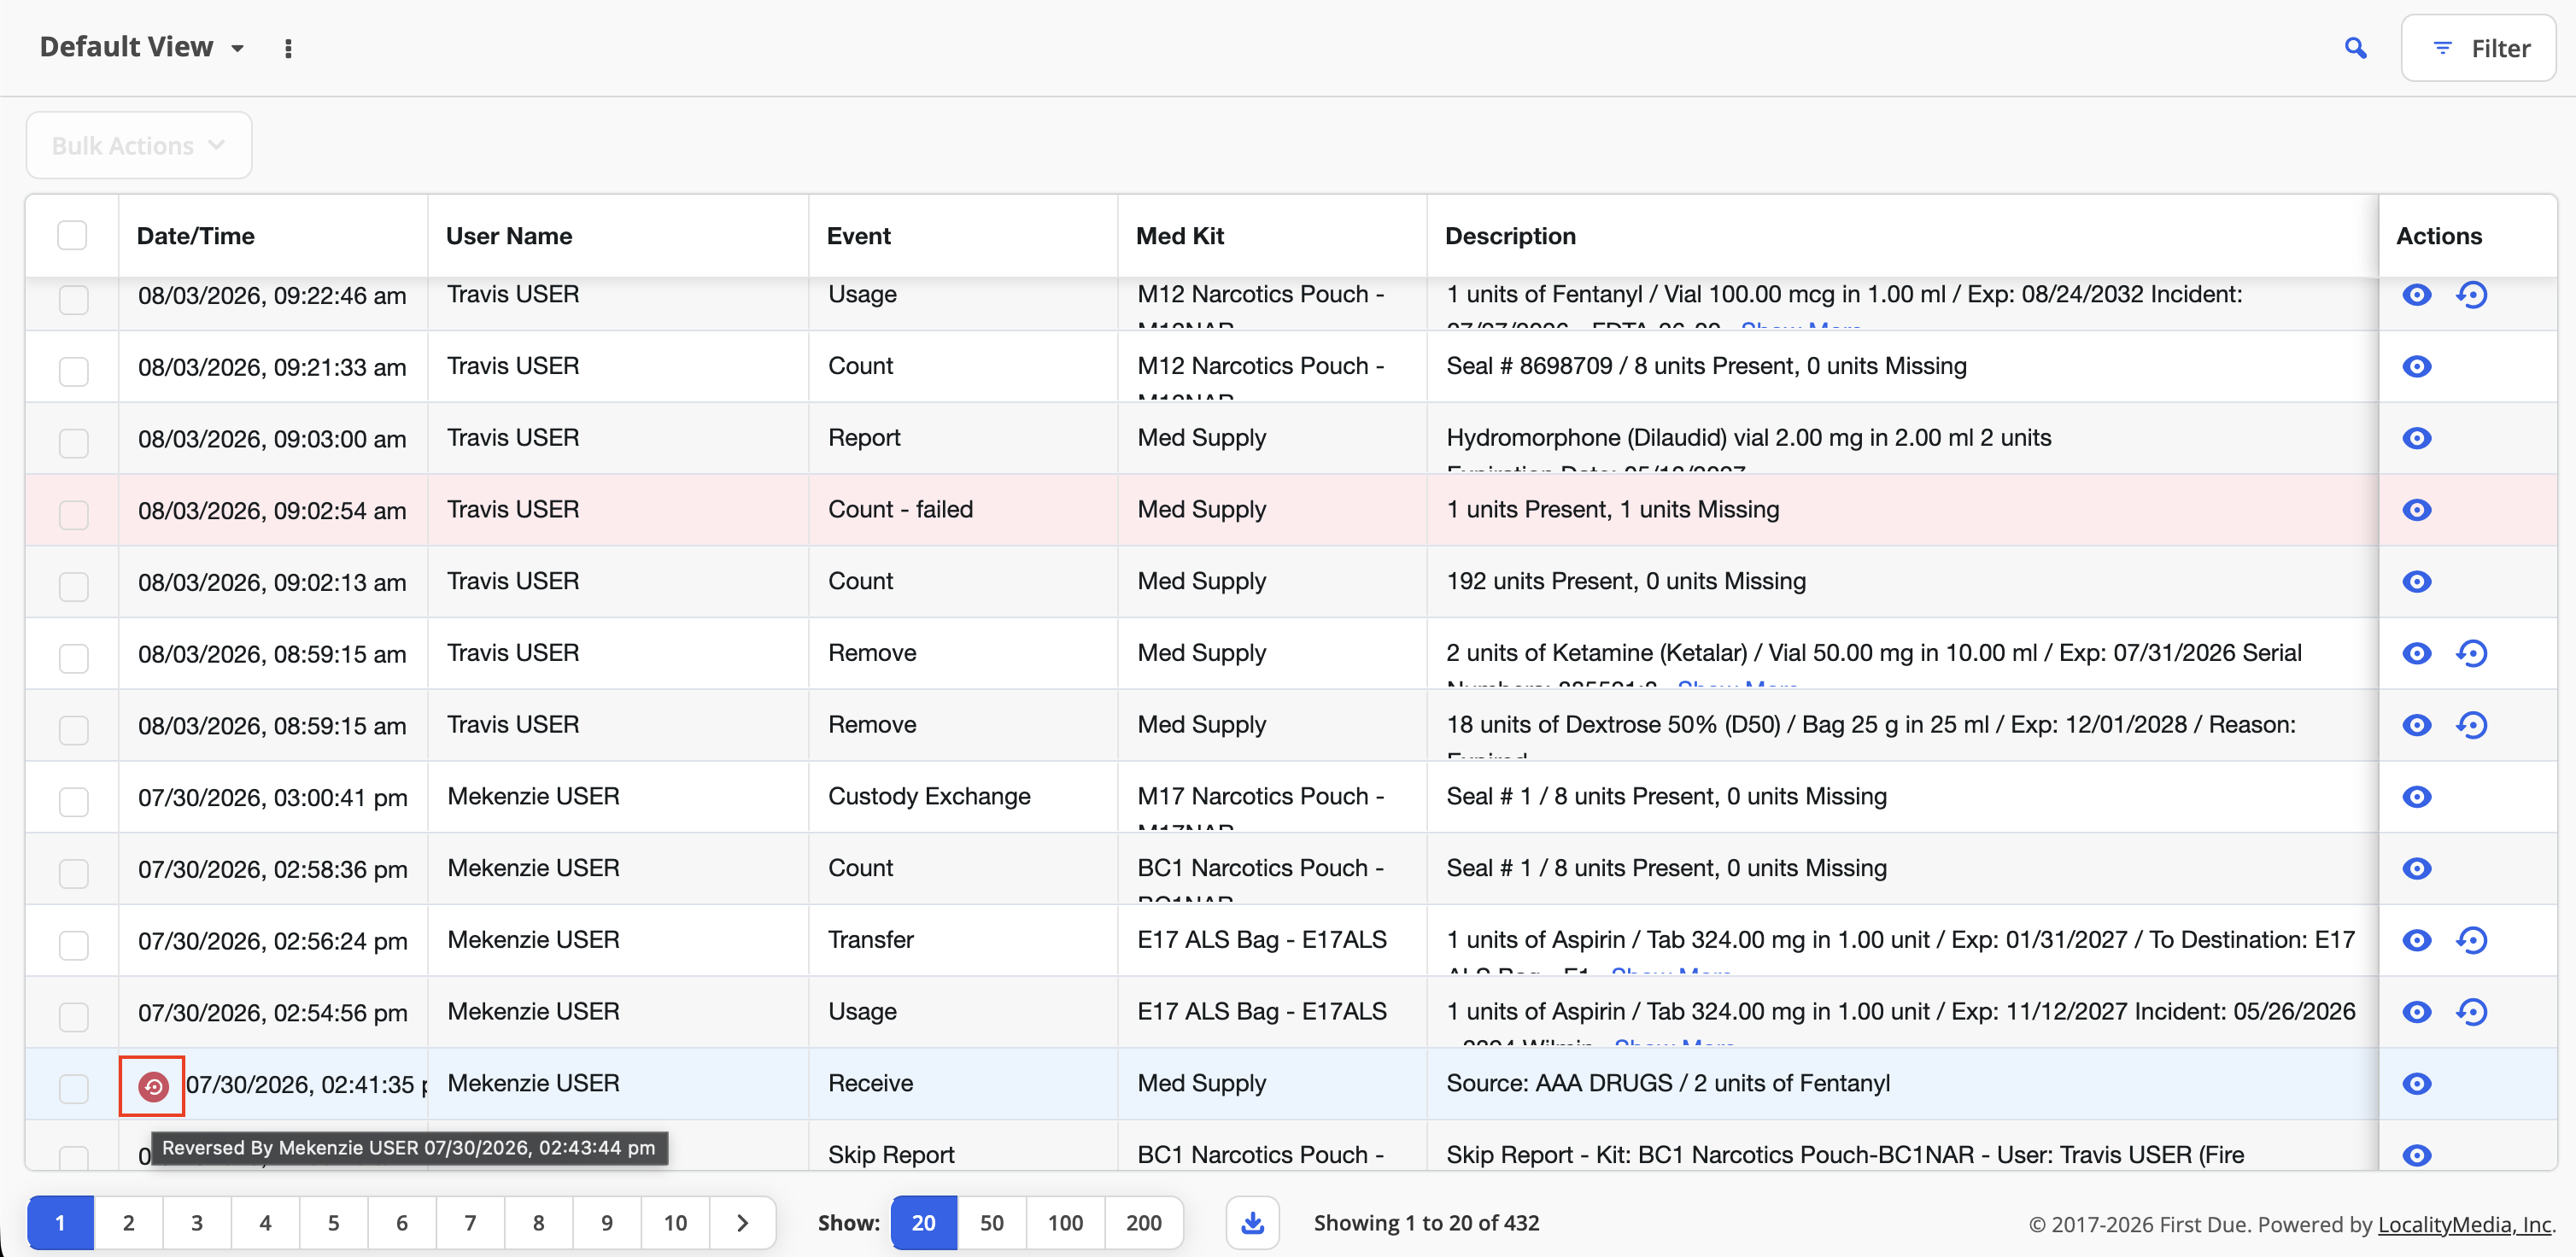
Task: View details of the Receive Fentanyl entry
Action: click(x=2416, y=1084)
